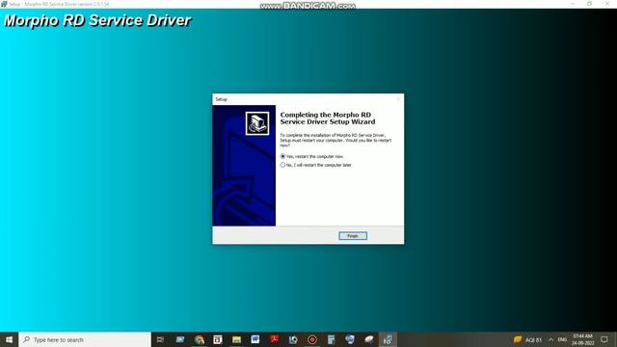The height and width of the screenshot is (347, 617).
Task: Open the notification action center
Action: point(604,339)
